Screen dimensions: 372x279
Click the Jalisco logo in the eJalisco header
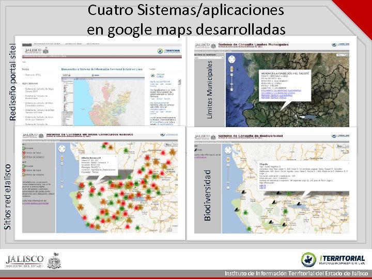coord(33,136)
